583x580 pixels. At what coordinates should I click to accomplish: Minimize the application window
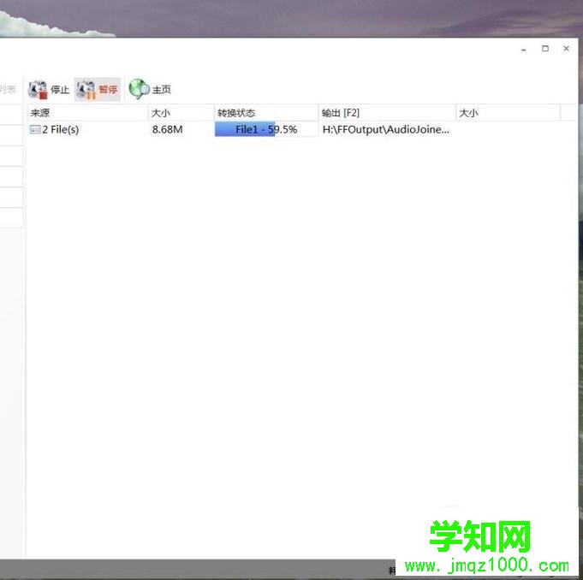click(524, 49)
